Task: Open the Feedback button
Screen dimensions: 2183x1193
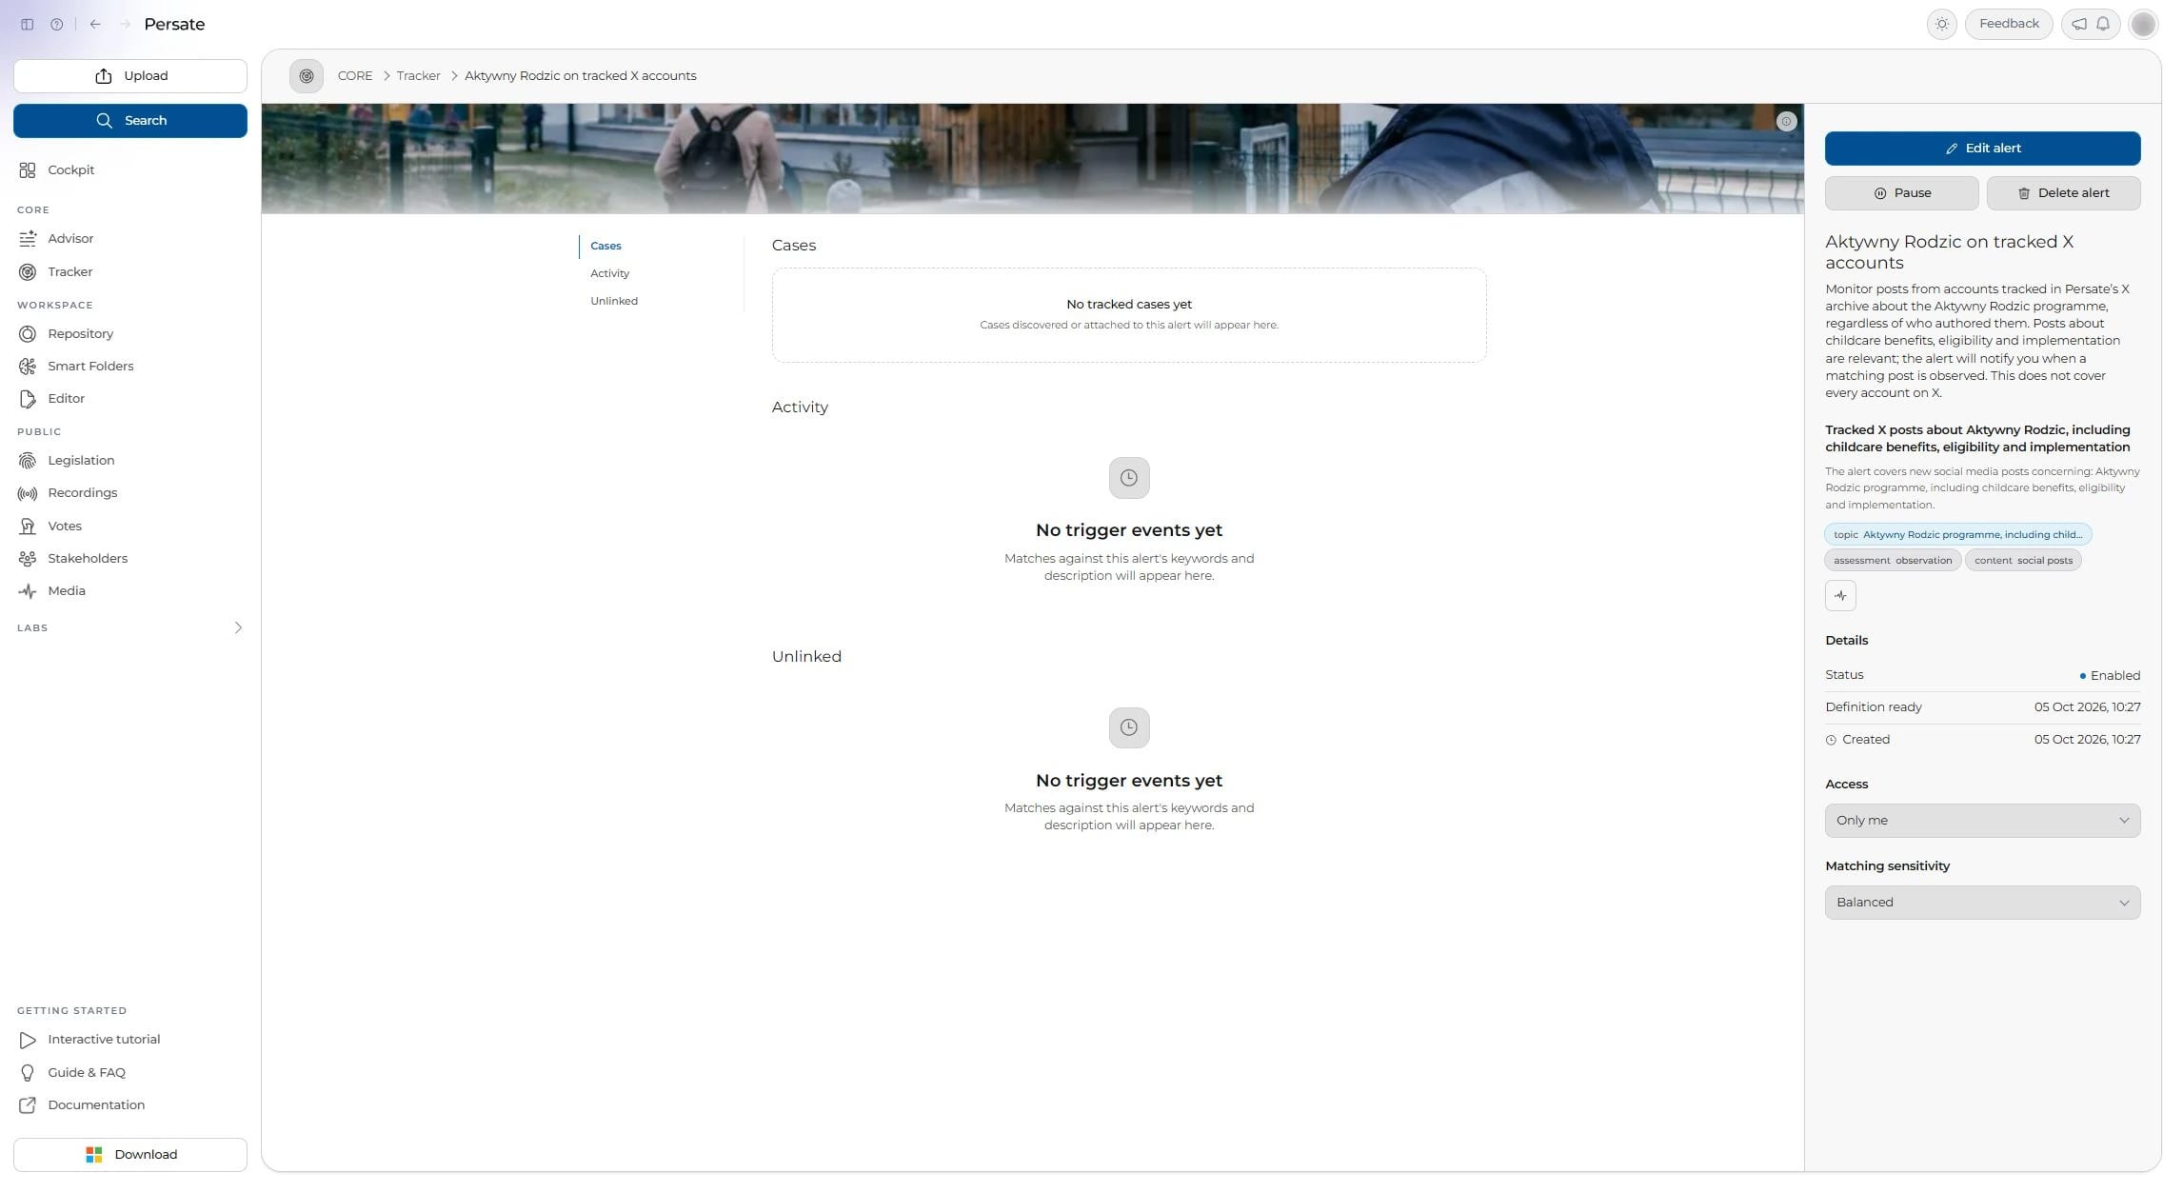Action: coord(2009,24)
